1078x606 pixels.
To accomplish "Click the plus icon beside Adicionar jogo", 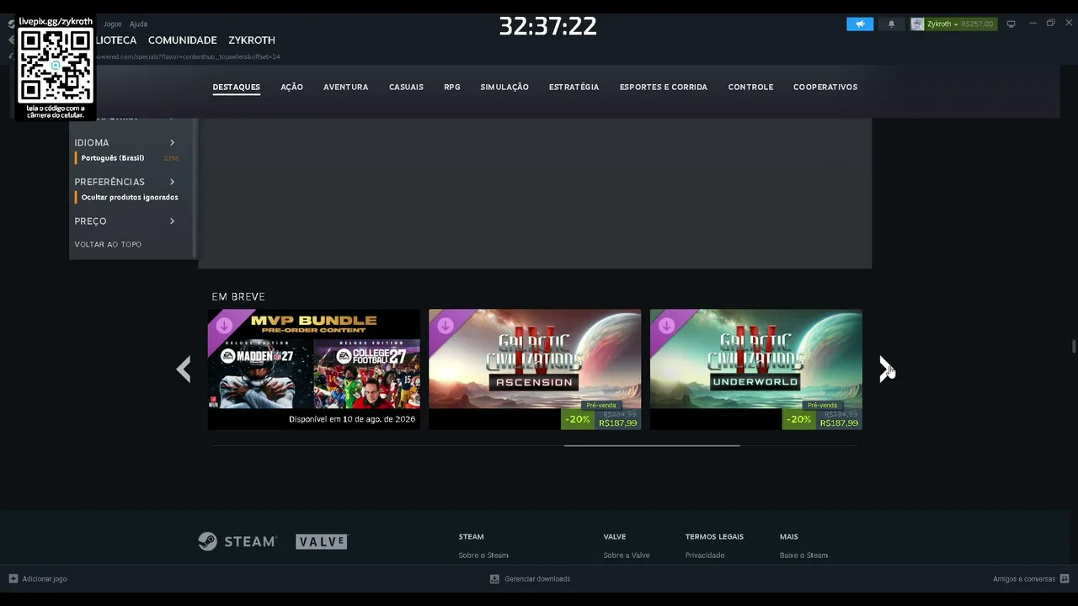I will point(13,579).
